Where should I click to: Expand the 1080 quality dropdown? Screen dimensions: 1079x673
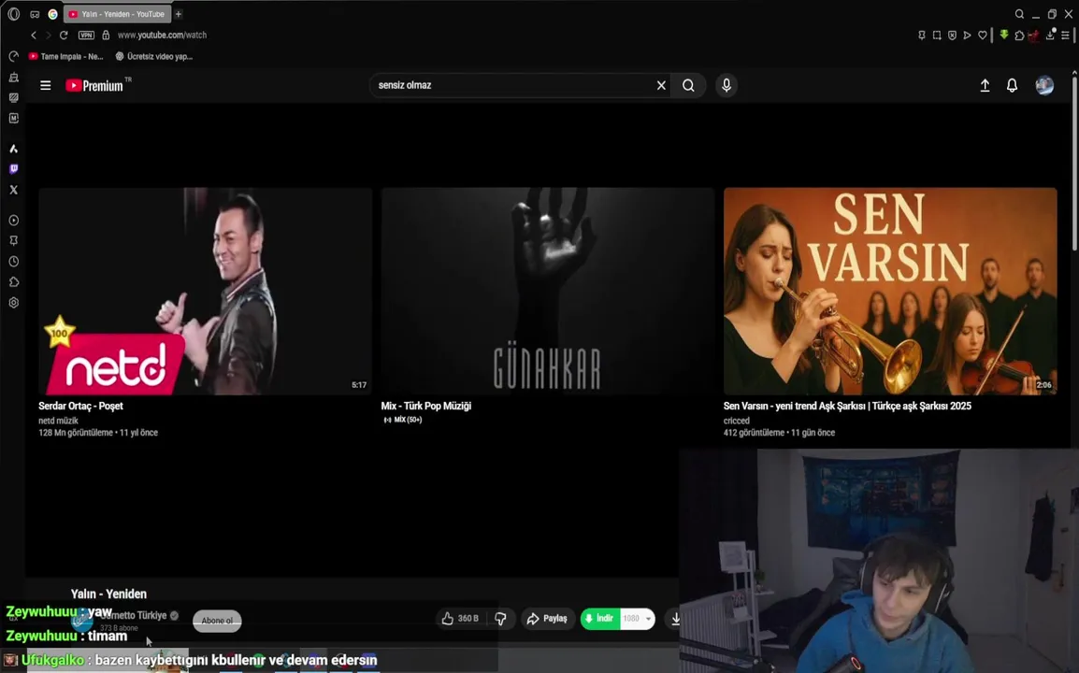click(x=638, y=619)
